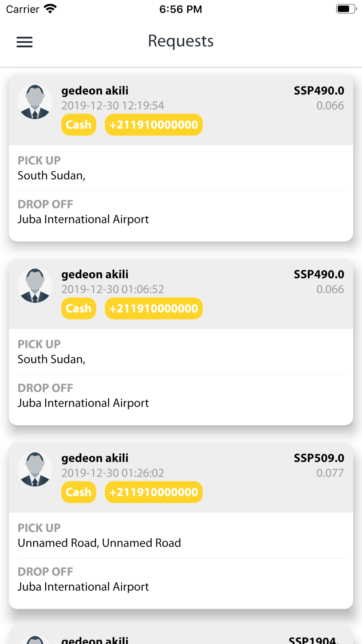
Task: Select Unnamed Road pick up address
Action: point(99,543)
